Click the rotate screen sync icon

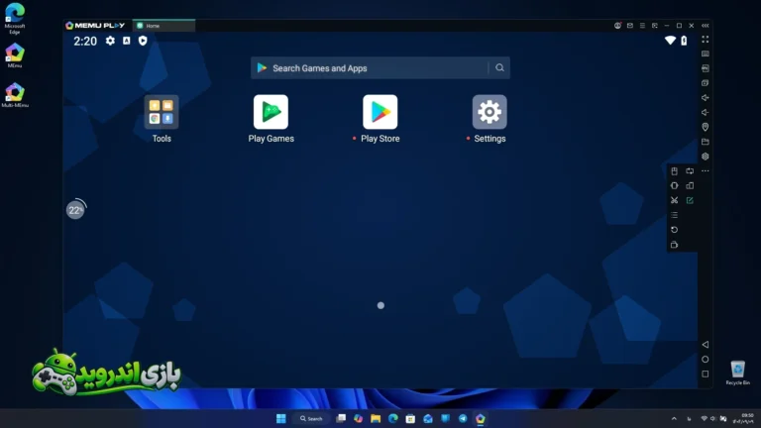(690, 170)
